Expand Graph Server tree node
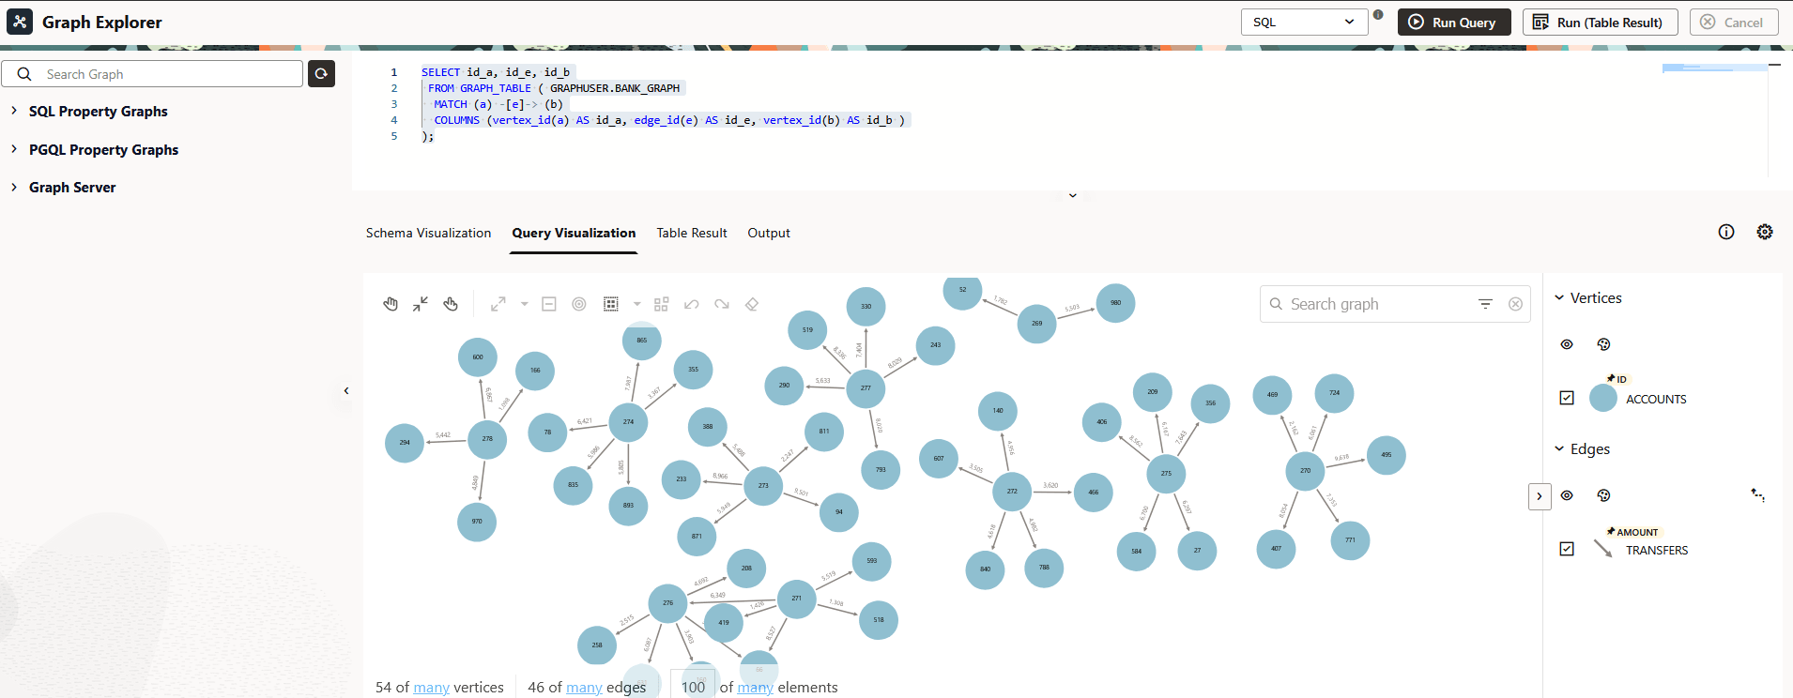The width and height of the screenshot is (1793, 698). pyautogui.click(x=14, y=187)
